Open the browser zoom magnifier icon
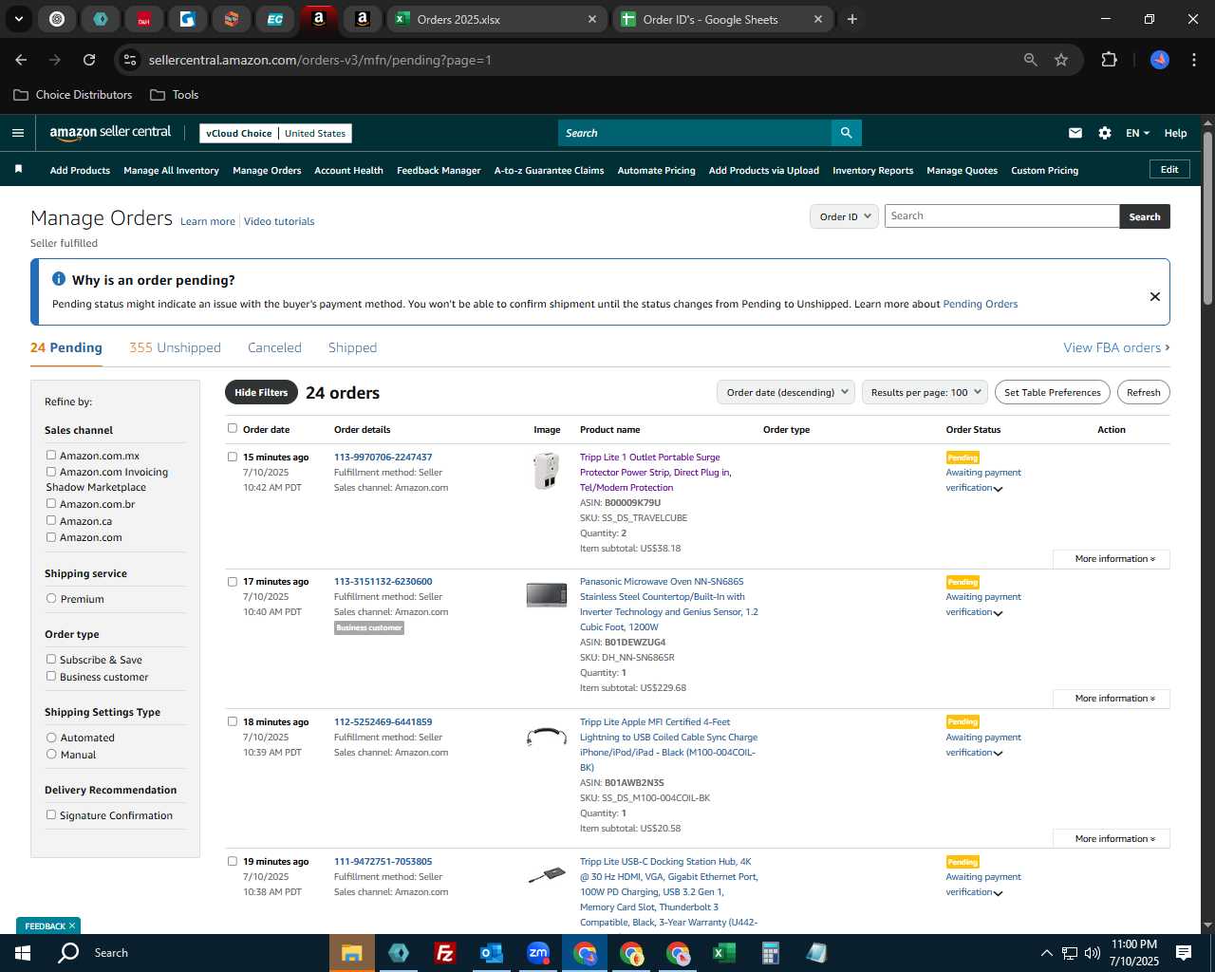This screenshot has width=1215, height=972. [1031, 60]
